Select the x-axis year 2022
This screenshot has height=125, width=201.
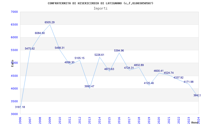pyautogui.click(x=179, y=120)
